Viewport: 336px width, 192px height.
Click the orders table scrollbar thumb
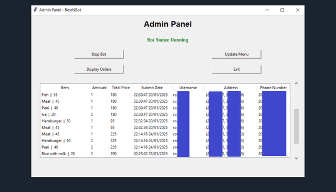point(296,126)
